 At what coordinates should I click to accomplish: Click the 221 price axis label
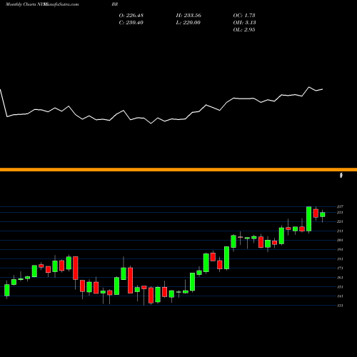(x=340, y=222)
